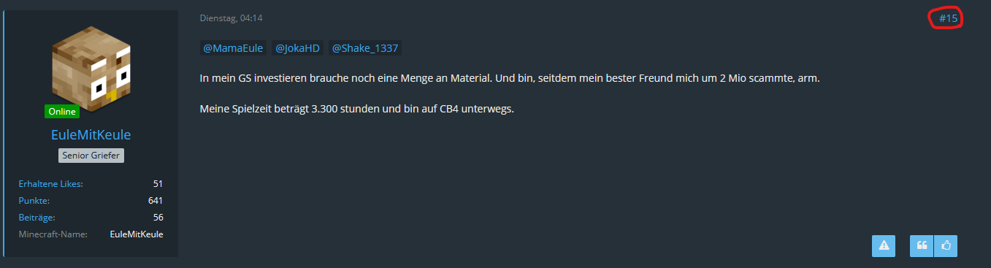Click the Dienstag, 04:14 timestamp

point(232,18)
